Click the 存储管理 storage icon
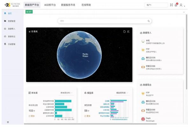Image resolution: width=191 pixels, height=127 pixels. coord(5,44)
